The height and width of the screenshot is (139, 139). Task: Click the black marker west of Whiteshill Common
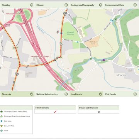point(58,32)
